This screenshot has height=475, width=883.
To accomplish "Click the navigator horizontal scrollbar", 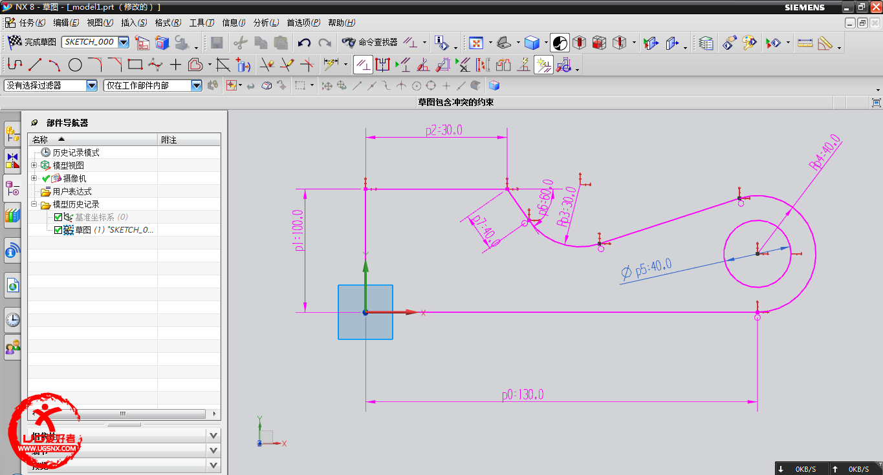I will coord(122,414).
